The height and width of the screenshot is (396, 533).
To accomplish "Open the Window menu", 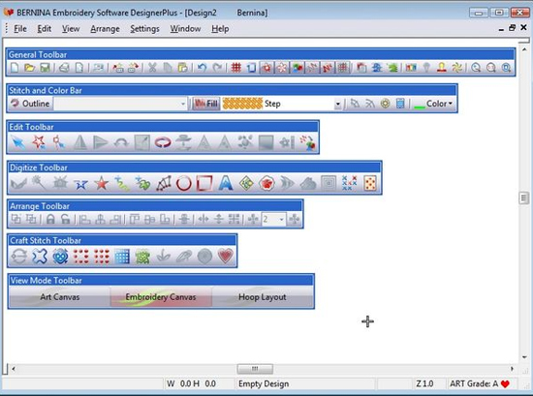I will coord(185,29).
